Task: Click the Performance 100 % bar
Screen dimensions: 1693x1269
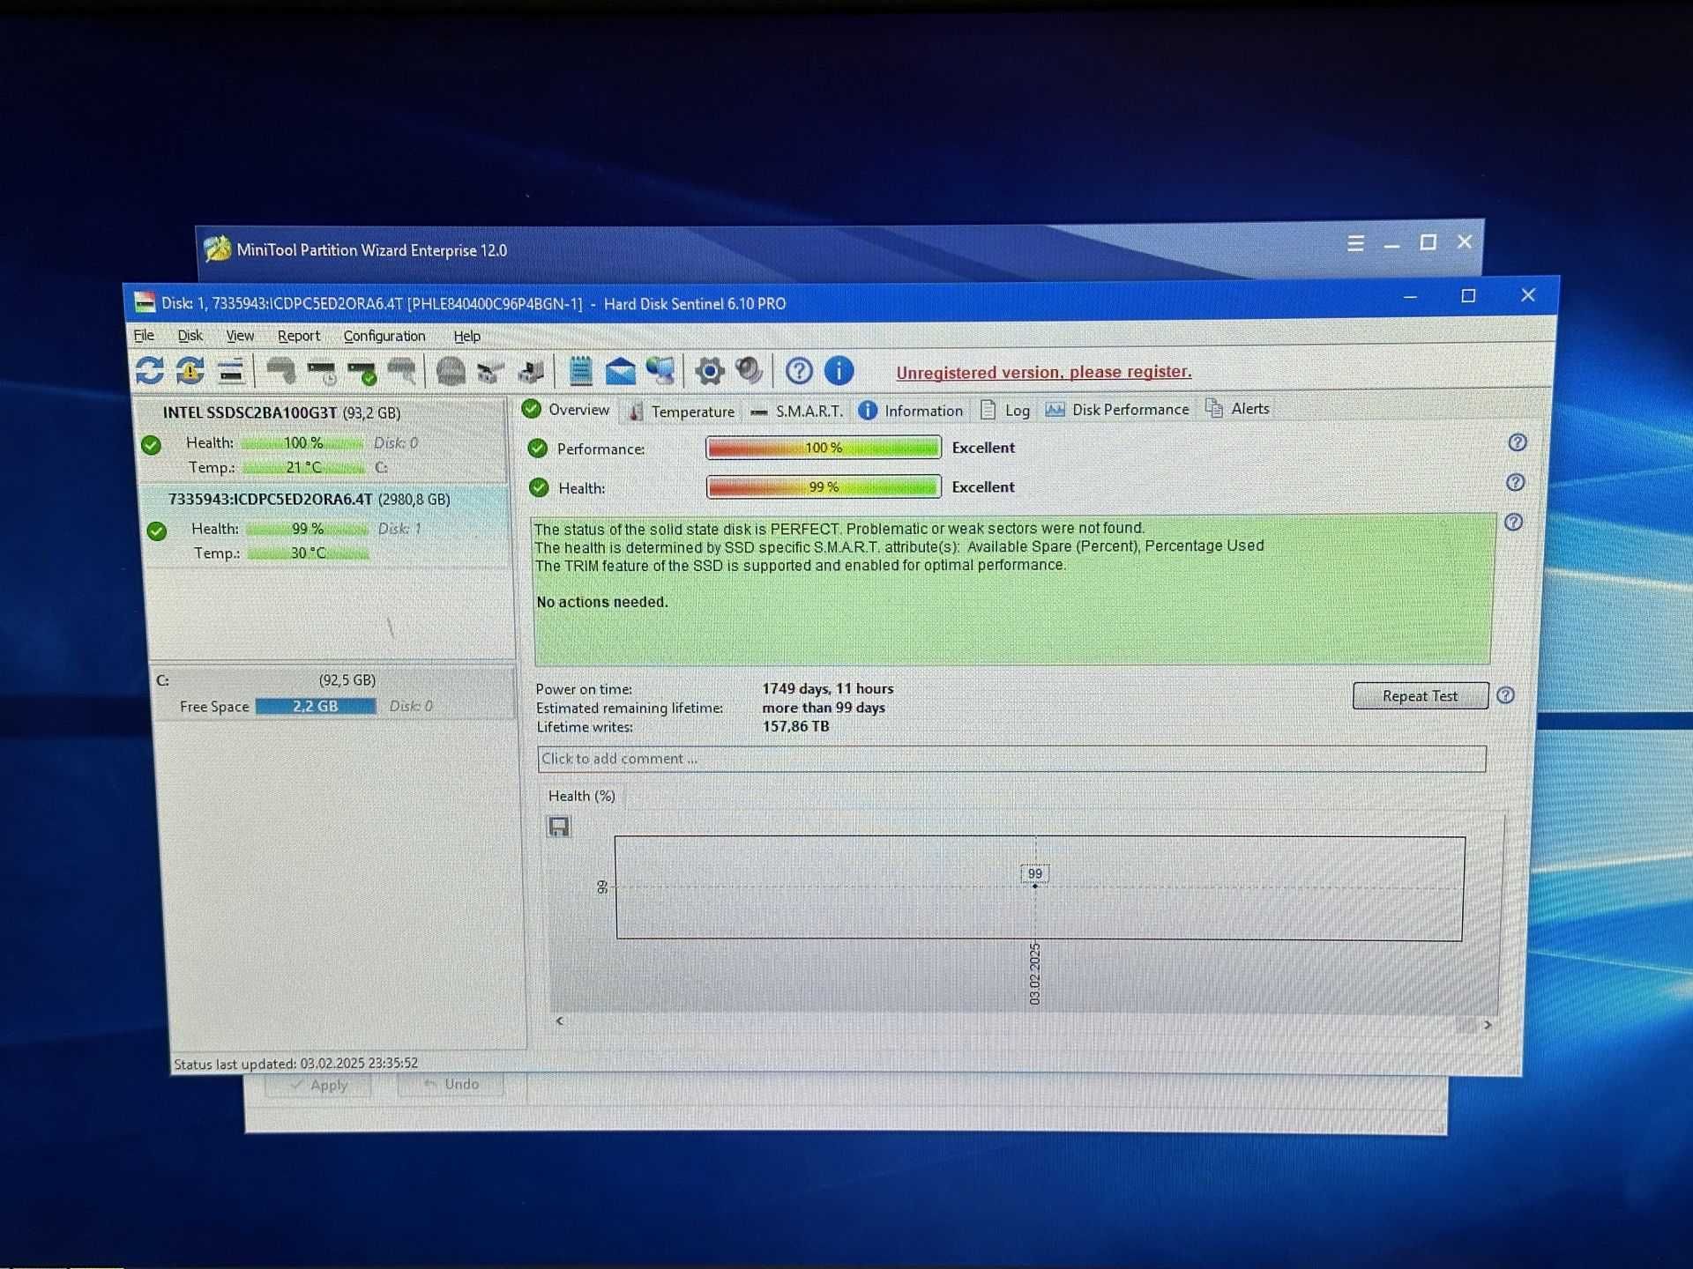Action: tap(824, 448)
